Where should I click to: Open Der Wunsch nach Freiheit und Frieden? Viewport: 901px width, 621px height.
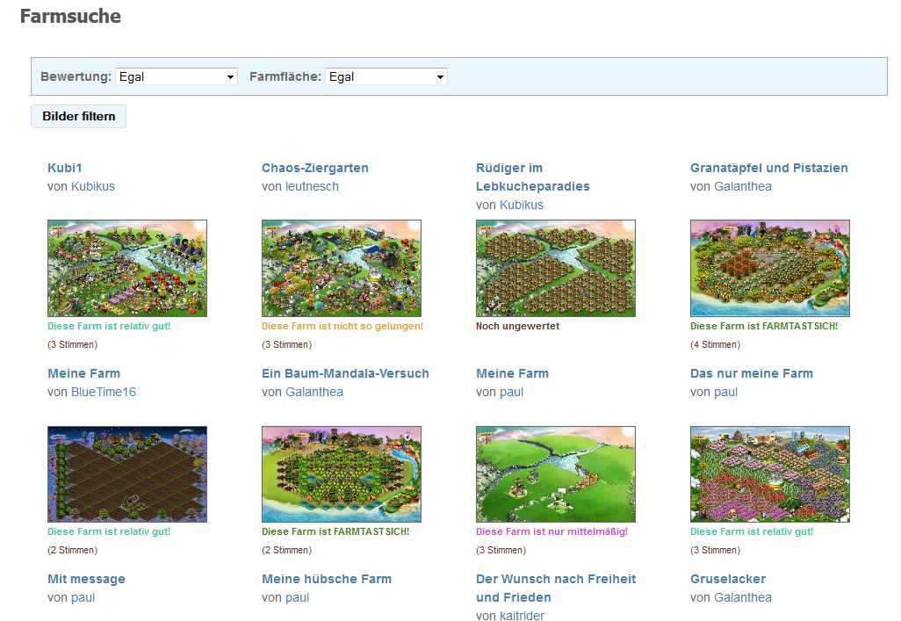pyautogui.click(x=556, y=589)
